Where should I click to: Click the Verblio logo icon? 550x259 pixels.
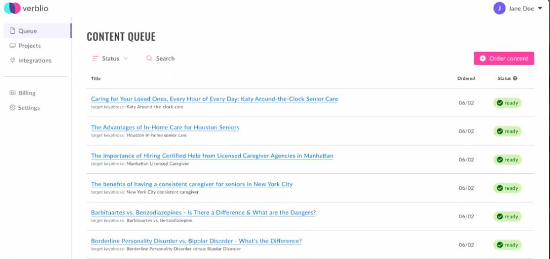12,8
